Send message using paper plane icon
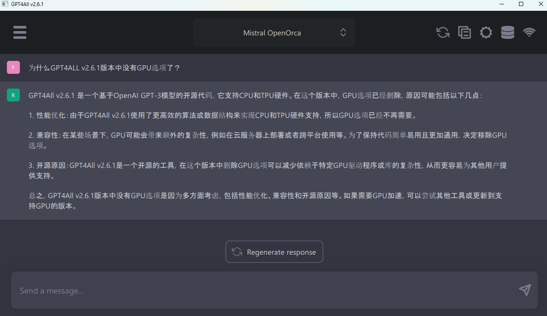The image size is (547, 316). point(525,290)
